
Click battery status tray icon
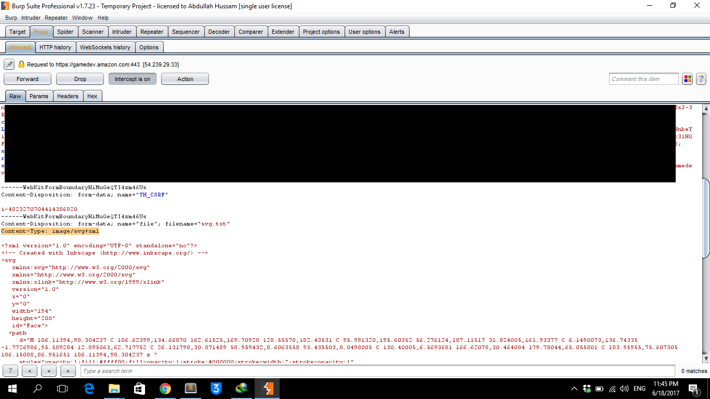tap(599, 389)
